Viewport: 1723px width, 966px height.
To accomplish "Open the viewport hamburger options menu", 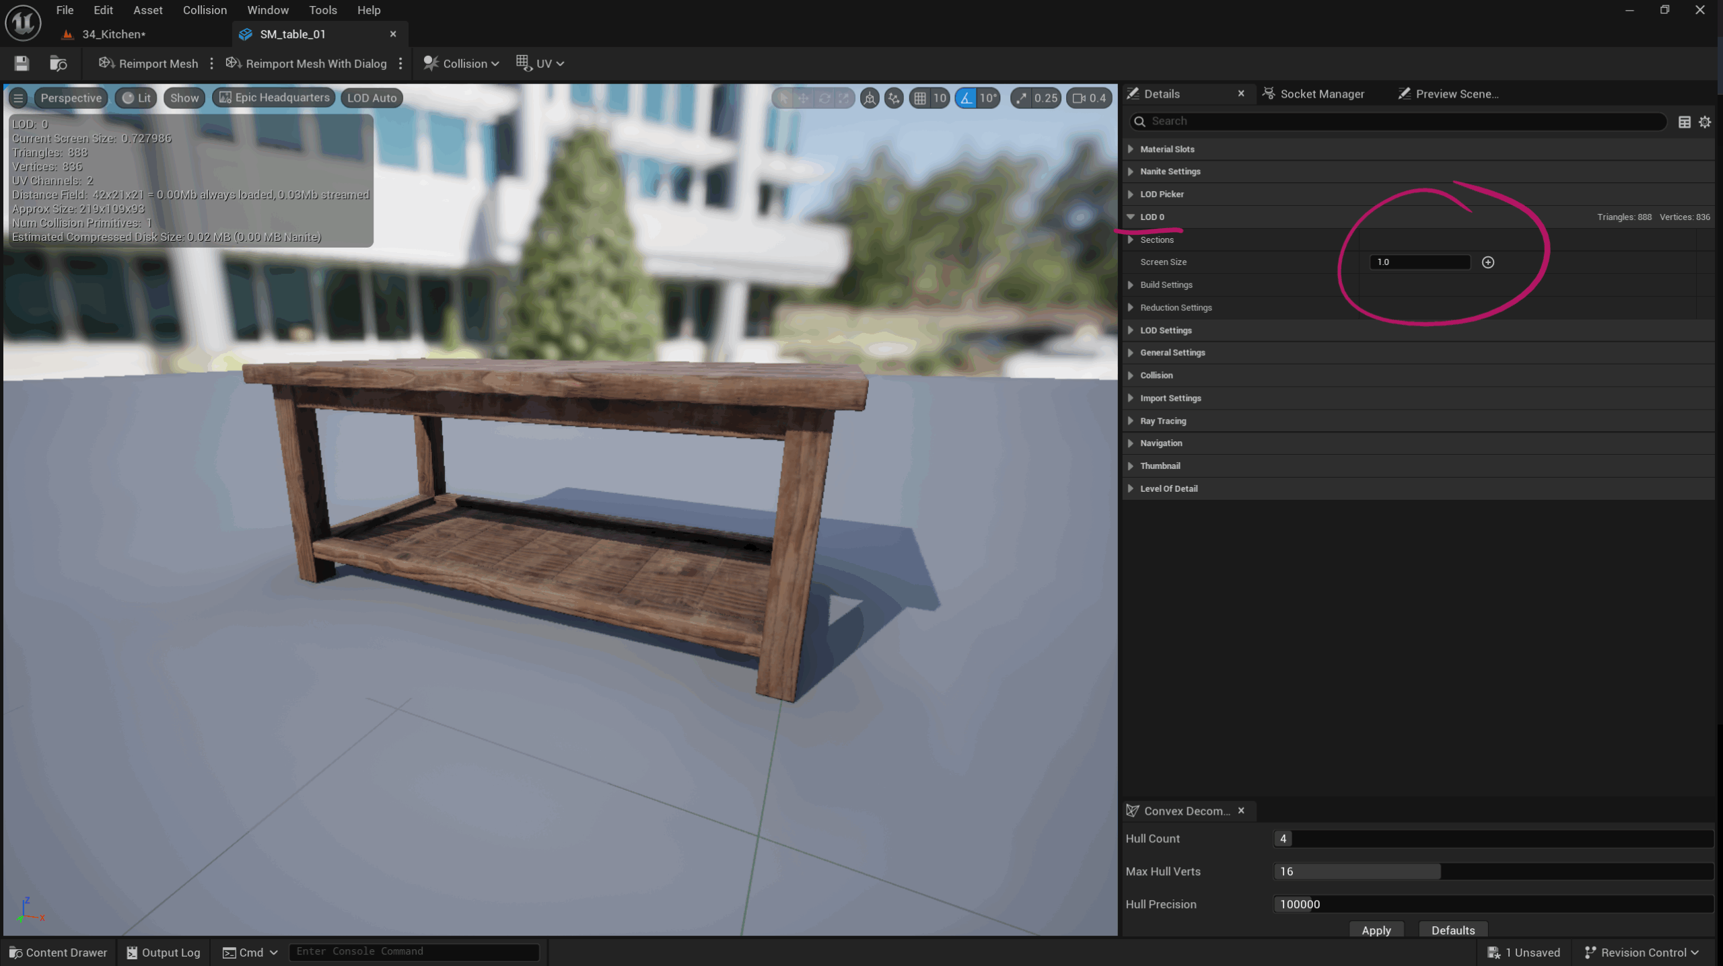I will tap(18, 98).
